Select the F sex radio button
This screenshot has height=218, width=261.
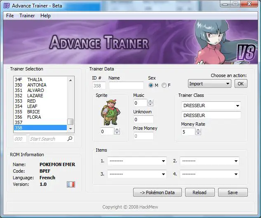click(x=164, y=85)
